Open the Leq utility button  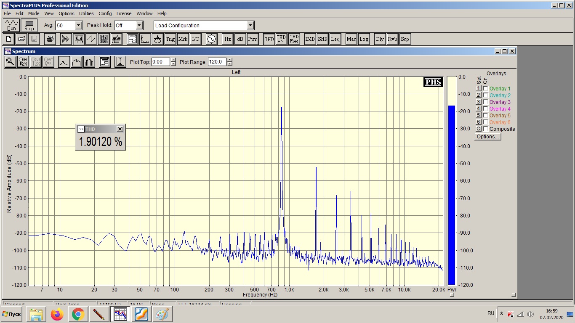[x=335, y=39]
